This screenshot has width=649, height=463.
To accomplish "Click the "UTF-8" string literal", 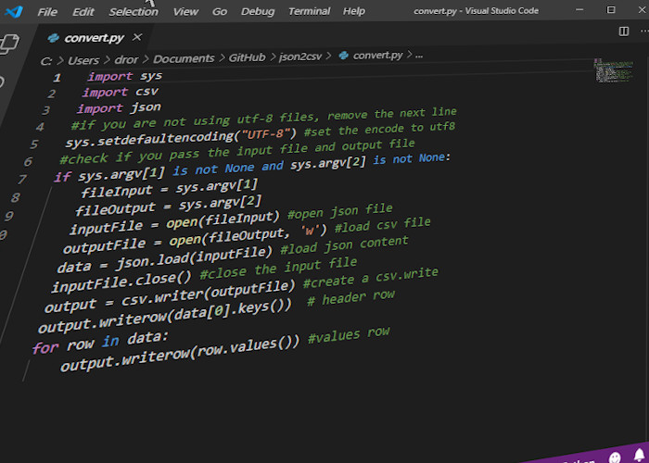I will (267, 135).
